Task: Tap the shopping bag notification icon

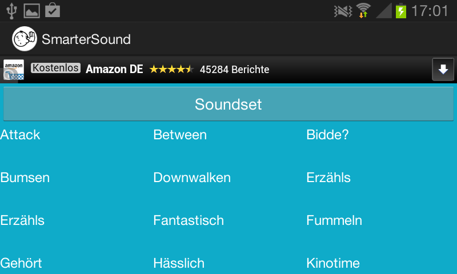Action: 53,10
